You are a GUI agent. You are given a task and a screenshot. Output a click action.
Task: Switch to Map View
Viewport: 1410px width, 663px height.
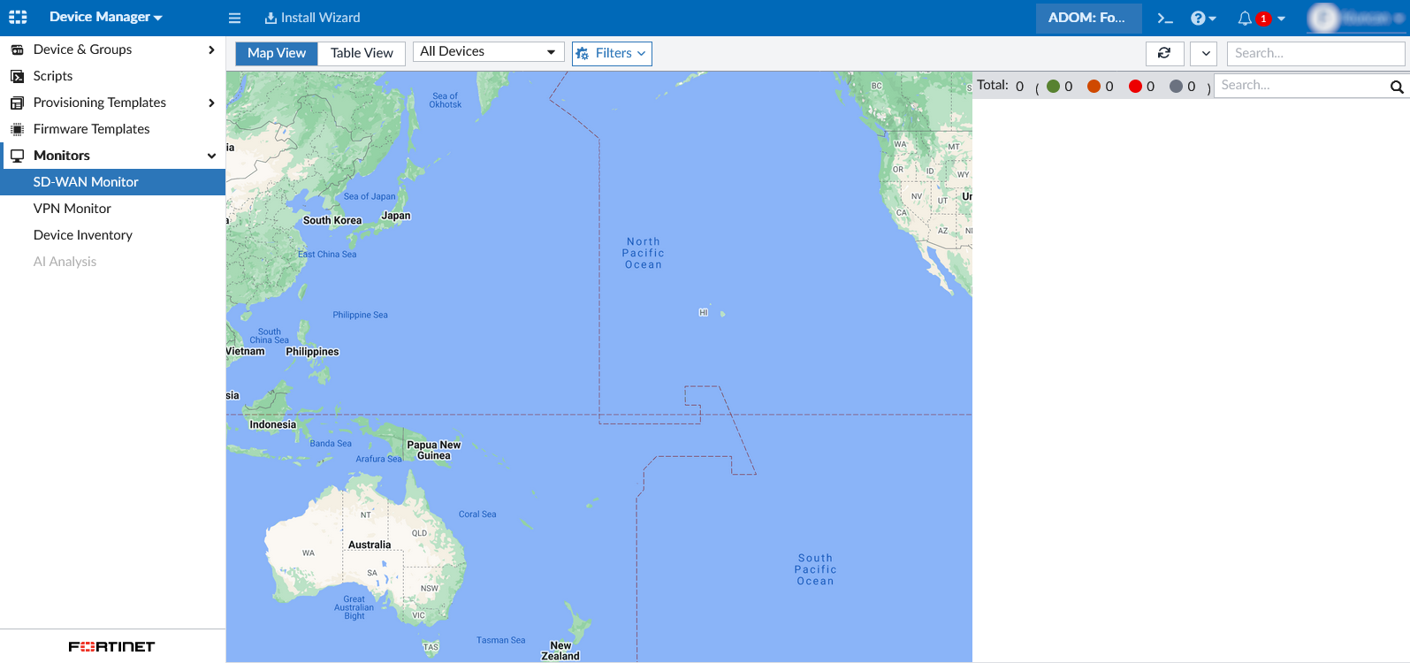point(277,53)
